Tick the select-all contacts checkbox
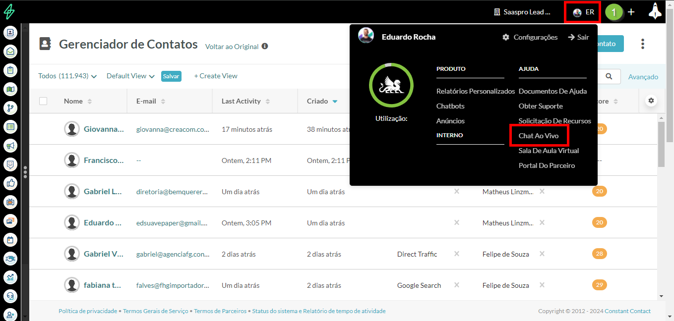The width and height of the screenshot is (674, 321). [x=43, y=101]
